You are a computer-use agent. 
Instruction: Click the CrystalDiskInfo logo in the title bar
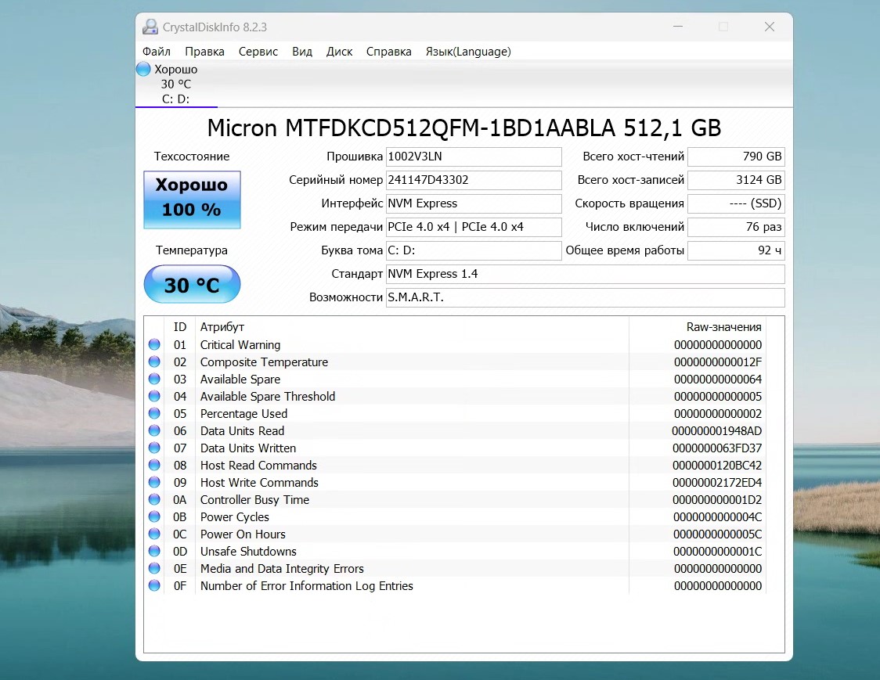[150, 26]
